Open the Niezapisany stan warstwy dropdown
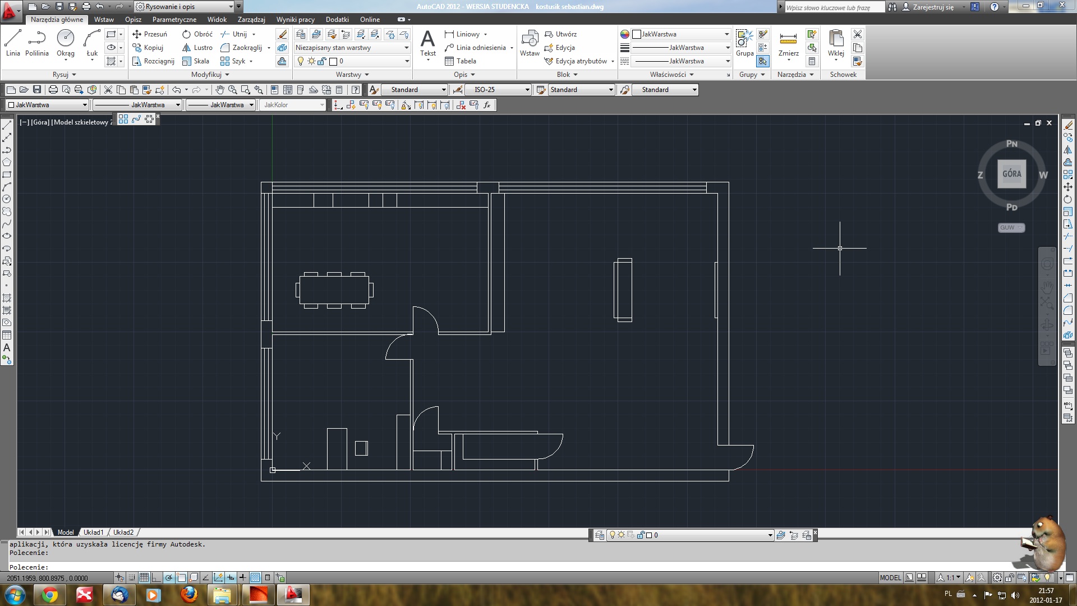 pyautogui.click(x=406, y=48)
